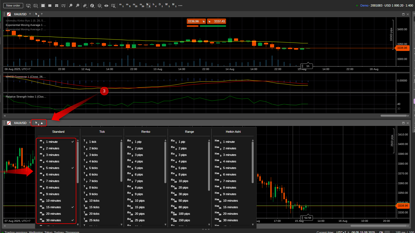Add a new chart with plus icon

tap(64, 5)
